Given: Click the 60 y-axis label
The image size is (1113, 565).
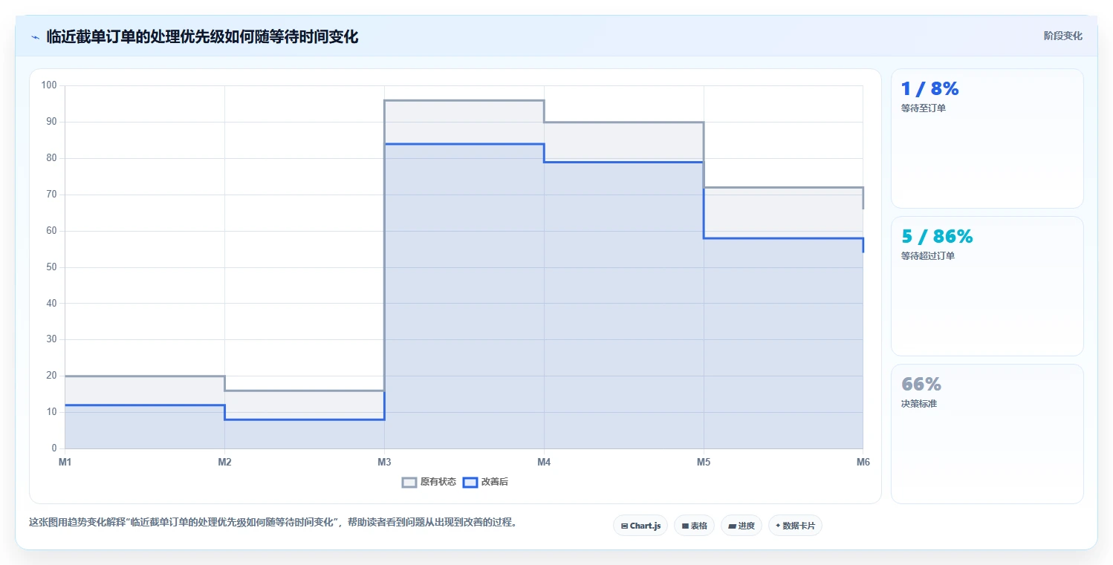Looking at the screenshot, I should click(x=51, y=231).
